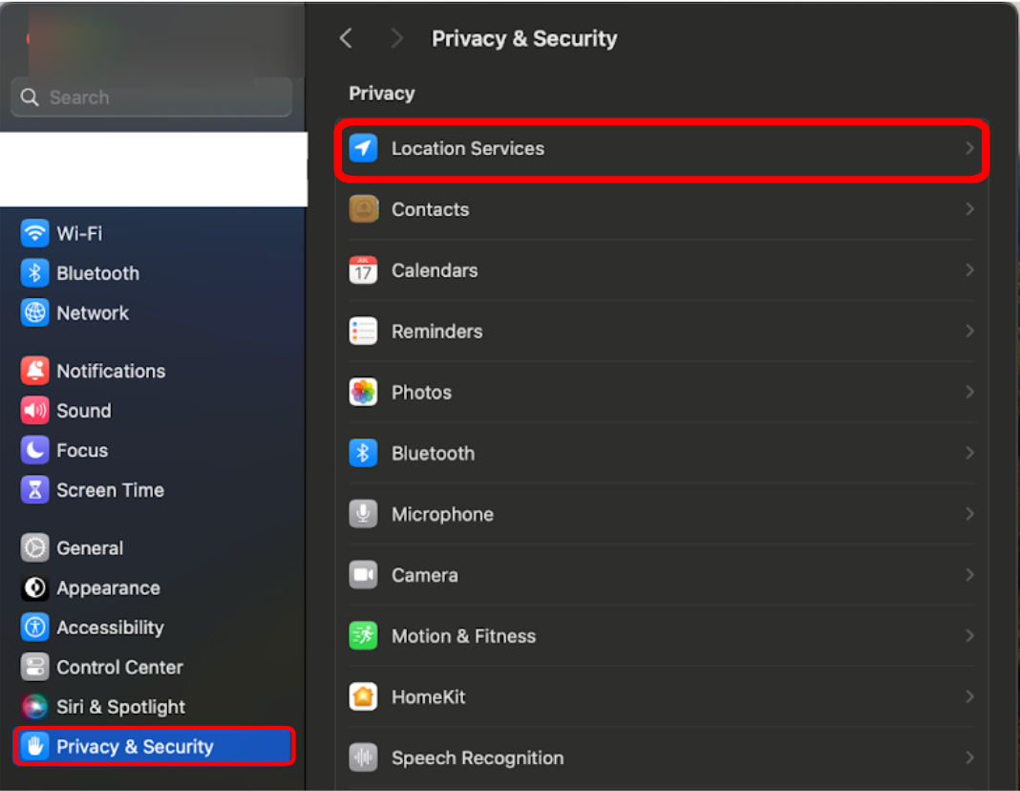Click the Microphone label
The image size is (1020, 791).
[x=442, y=514]
